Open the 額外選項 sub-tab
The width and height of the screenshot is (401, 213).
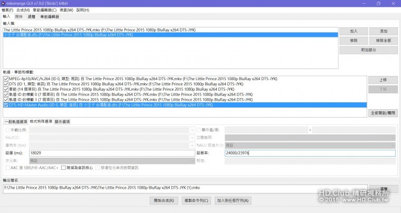click(x=62, y=122)
